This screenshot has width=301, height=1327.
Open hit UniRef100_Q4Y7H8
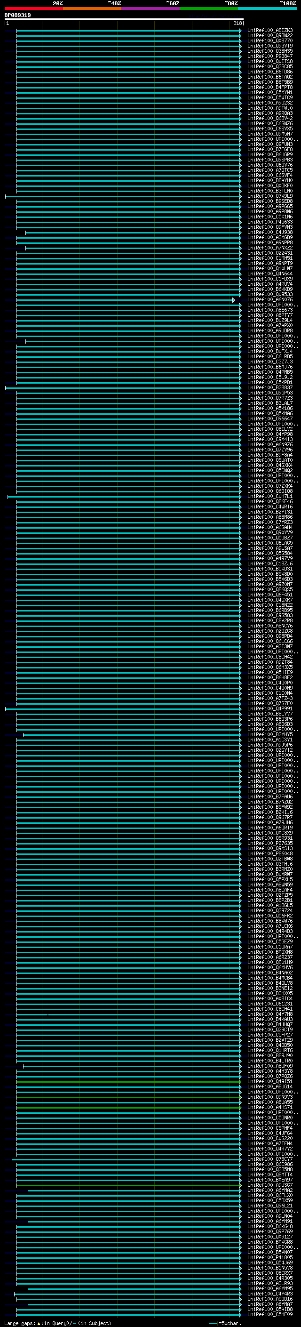point(270,1014)
